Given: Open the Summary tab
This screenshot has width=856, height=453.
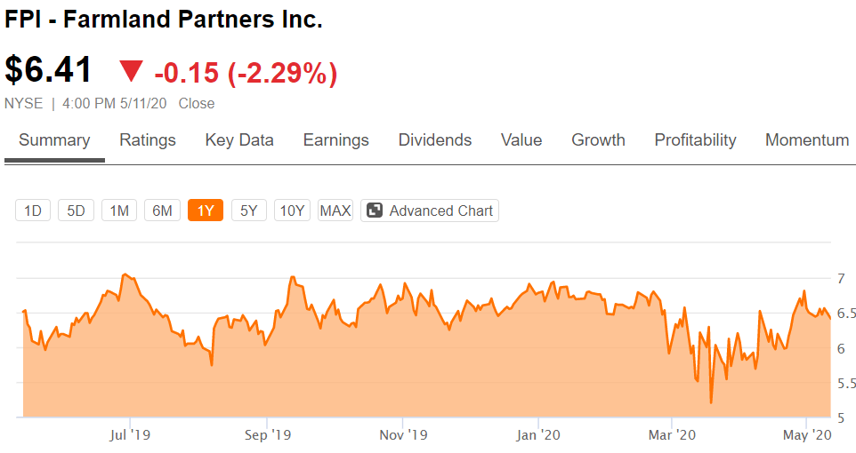Looking at the screenshot, I should point(54,140).
